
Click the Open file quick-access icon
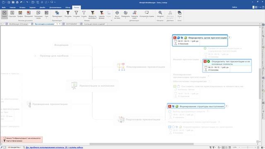tap(9, 2)
